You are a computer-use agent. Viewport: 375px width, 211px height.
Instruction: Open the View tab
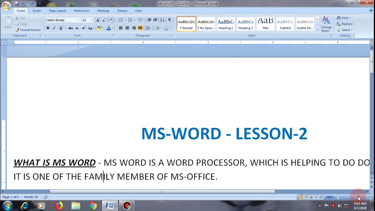[138, 11]
